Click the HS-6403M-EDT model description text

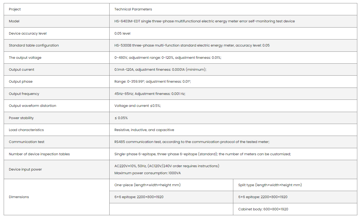point(204,21)
